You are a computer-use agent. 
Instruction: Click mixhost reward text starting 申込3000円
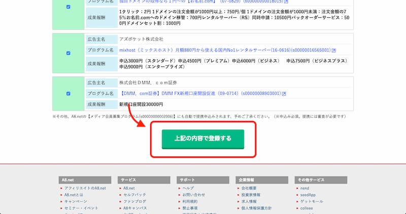(x=233, y=64)
